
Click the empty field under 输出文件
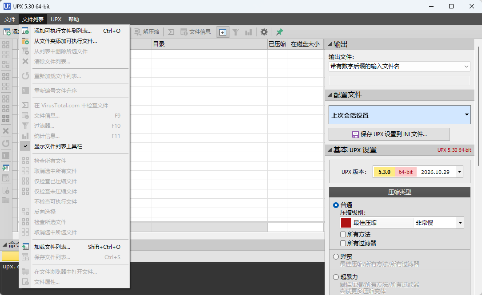point(399,80)
